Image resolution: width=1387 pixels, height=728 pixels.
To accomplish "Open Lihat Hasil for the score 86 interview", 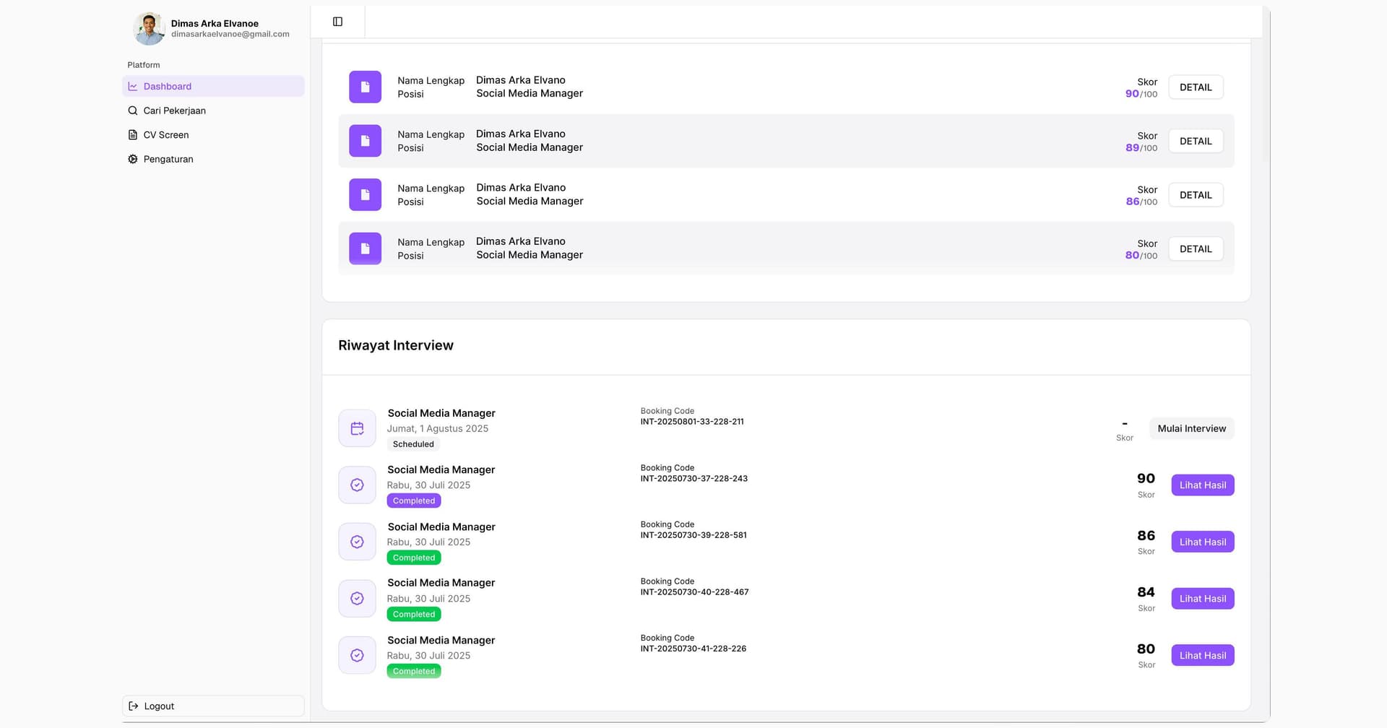I will pyautogui.click(x=1202, y=541).
